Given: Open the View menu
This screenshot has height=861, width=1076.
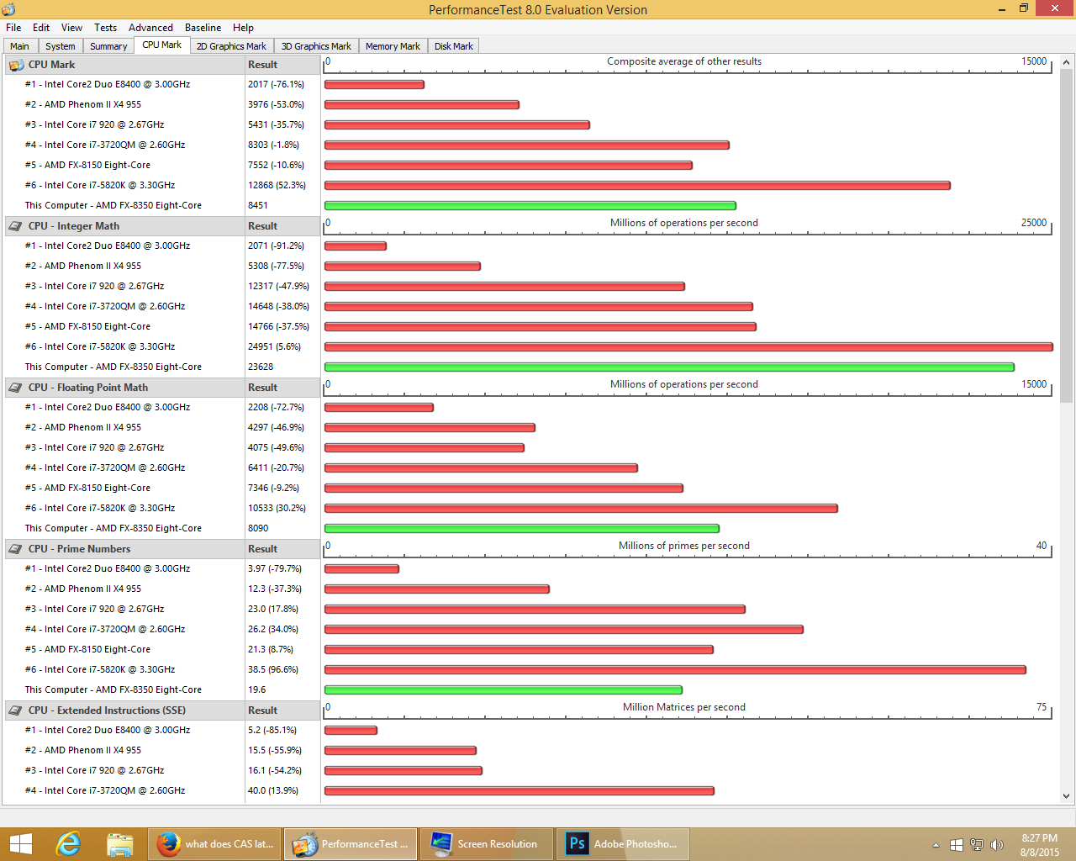Looking at the screenshot, I should point(71,28).
